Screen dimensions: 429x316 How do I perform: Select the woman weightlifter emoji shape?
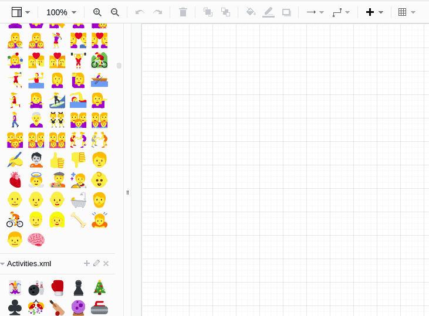tap(78, 60)
